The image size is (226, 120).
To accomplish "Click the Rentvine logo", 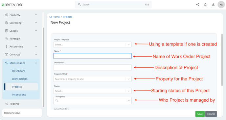I will (12, 5).
